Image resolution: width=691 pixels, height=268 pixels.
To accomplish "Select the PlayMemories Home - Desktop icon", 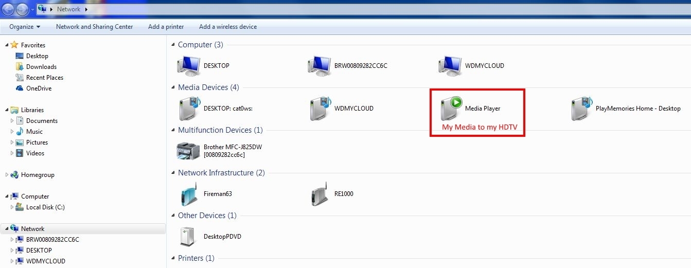I will point(581,109).
